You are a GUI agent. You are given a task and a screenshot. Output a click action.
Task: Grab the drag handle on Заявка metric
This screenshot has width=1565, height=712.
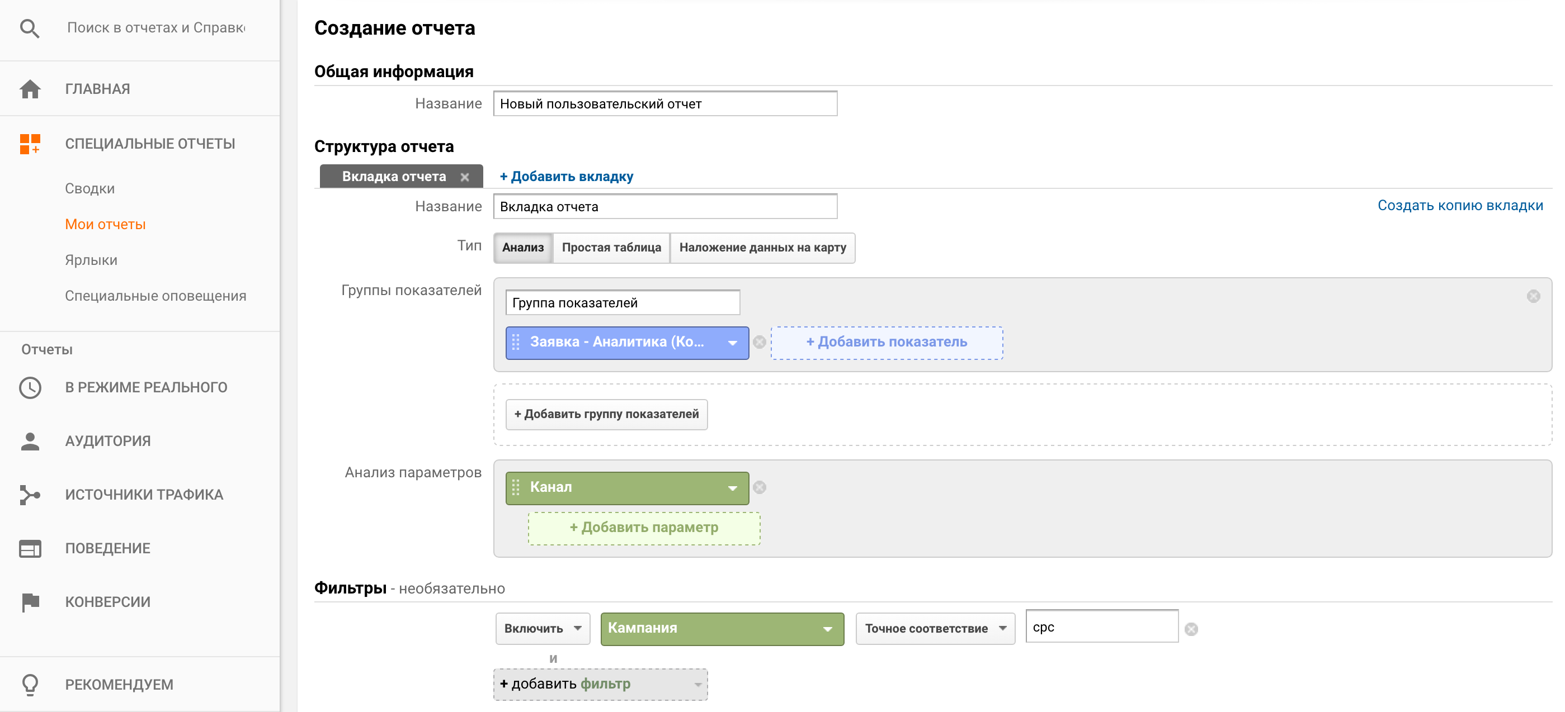tap(516, 343)
